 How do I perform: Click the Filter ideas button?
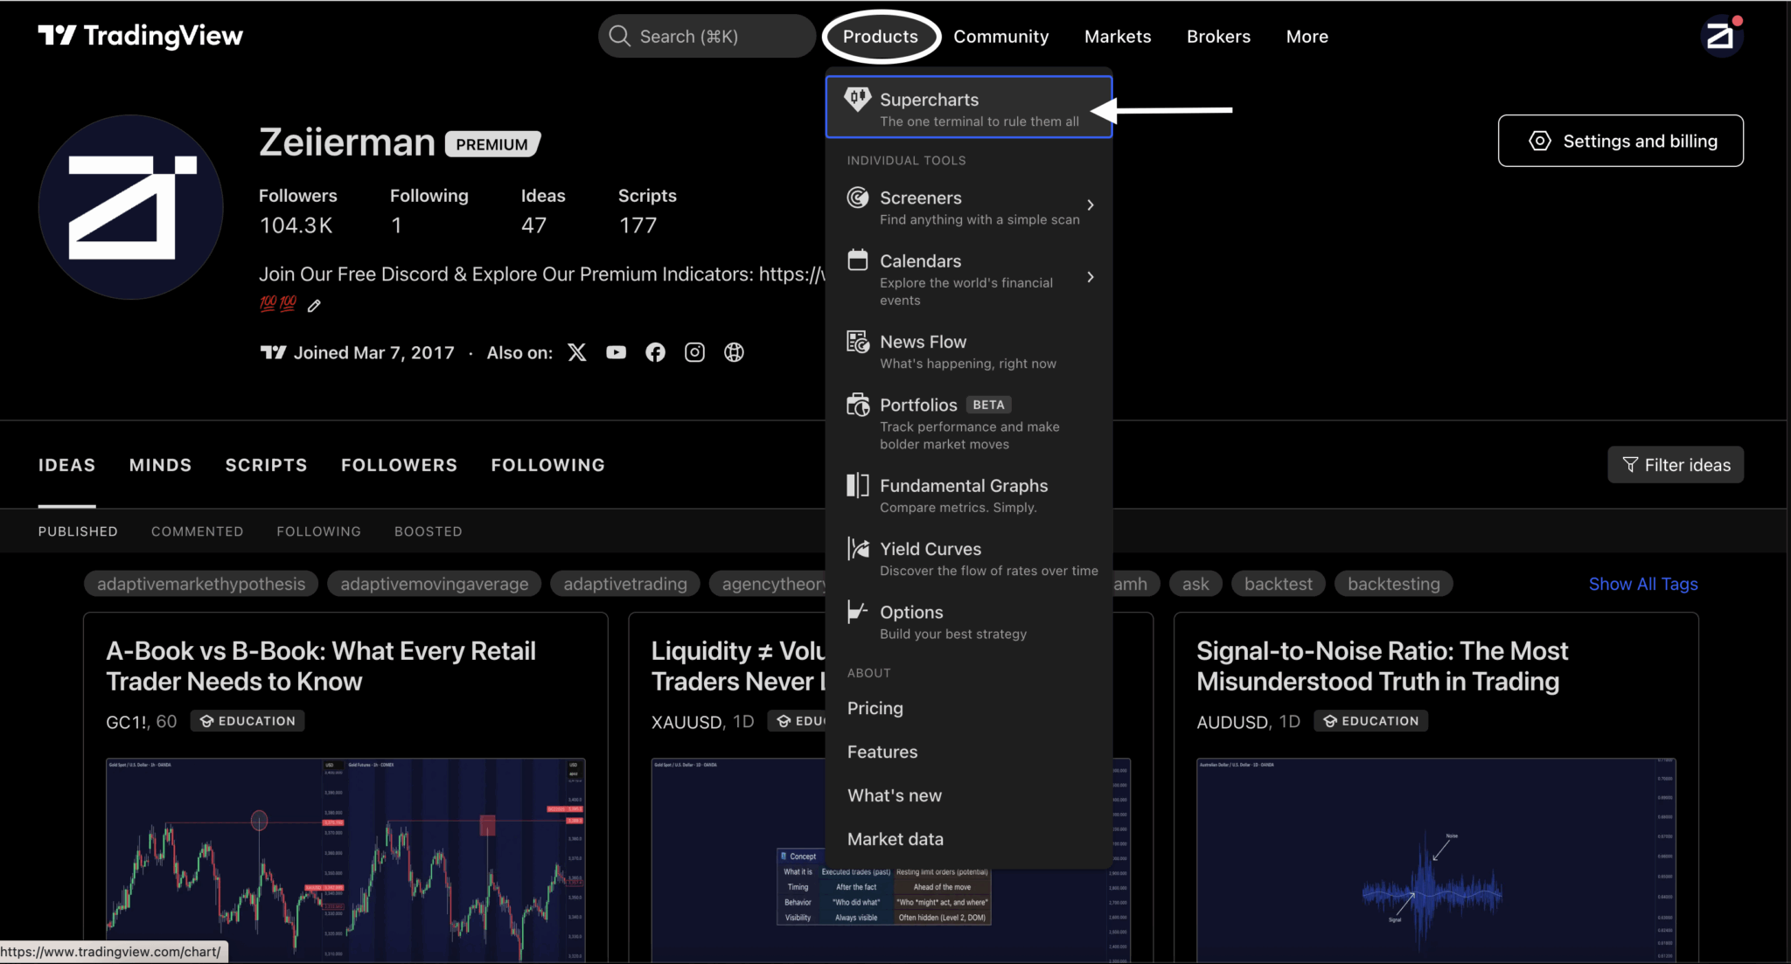[x=1676, y=465]
